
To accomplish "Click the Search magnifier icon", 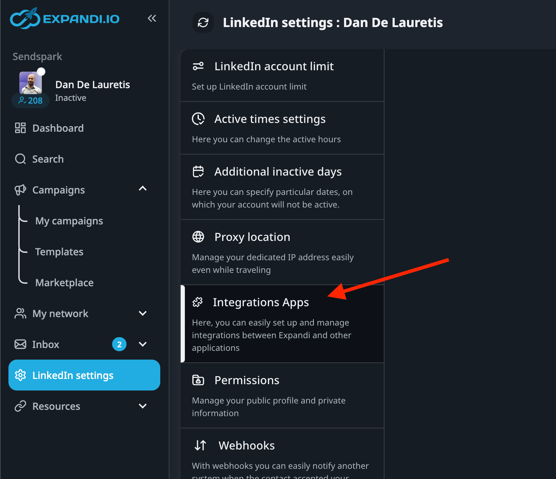I will (x=20, y=159).
